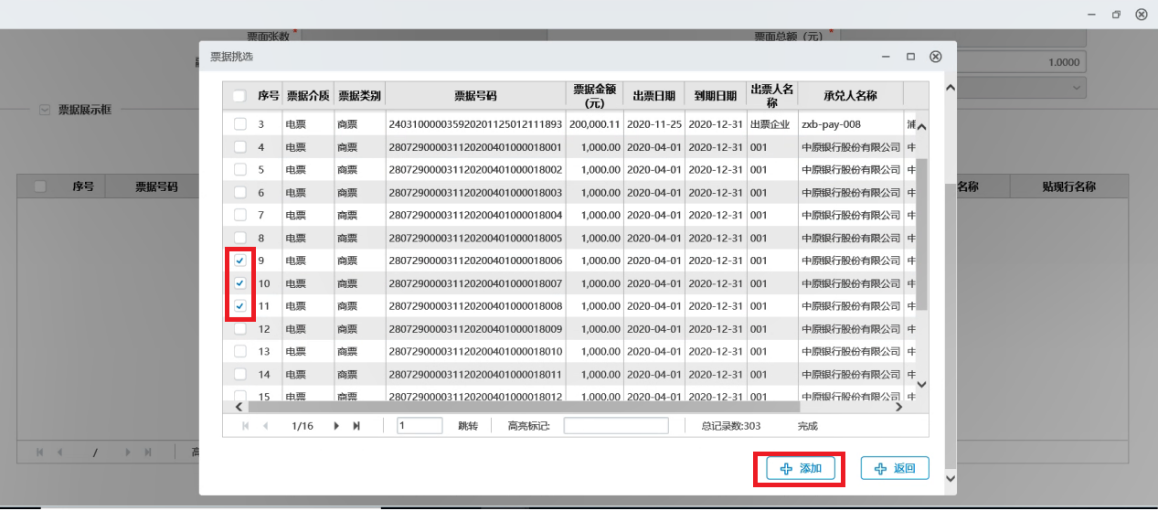Click the 出票日期 column header
1158x511 pixels.
pos(653,96)
